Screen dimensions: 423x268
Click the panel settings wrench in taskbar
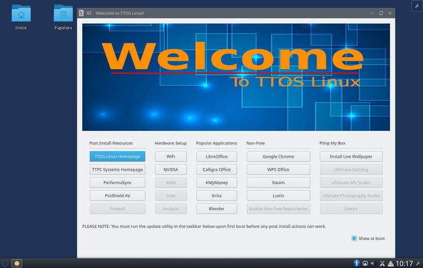pyautogui.click(x=418, y=263)
